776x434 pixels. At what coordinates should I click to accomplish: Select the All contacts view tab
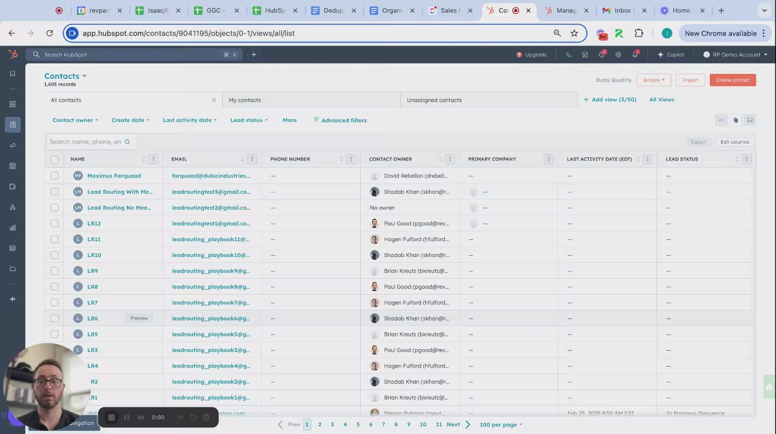132,100
